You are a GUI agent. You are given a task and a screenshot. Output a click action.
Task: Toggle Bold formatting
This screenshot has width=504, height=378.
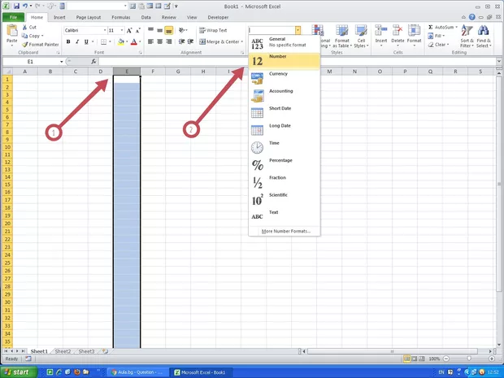(x=68, y=41)
